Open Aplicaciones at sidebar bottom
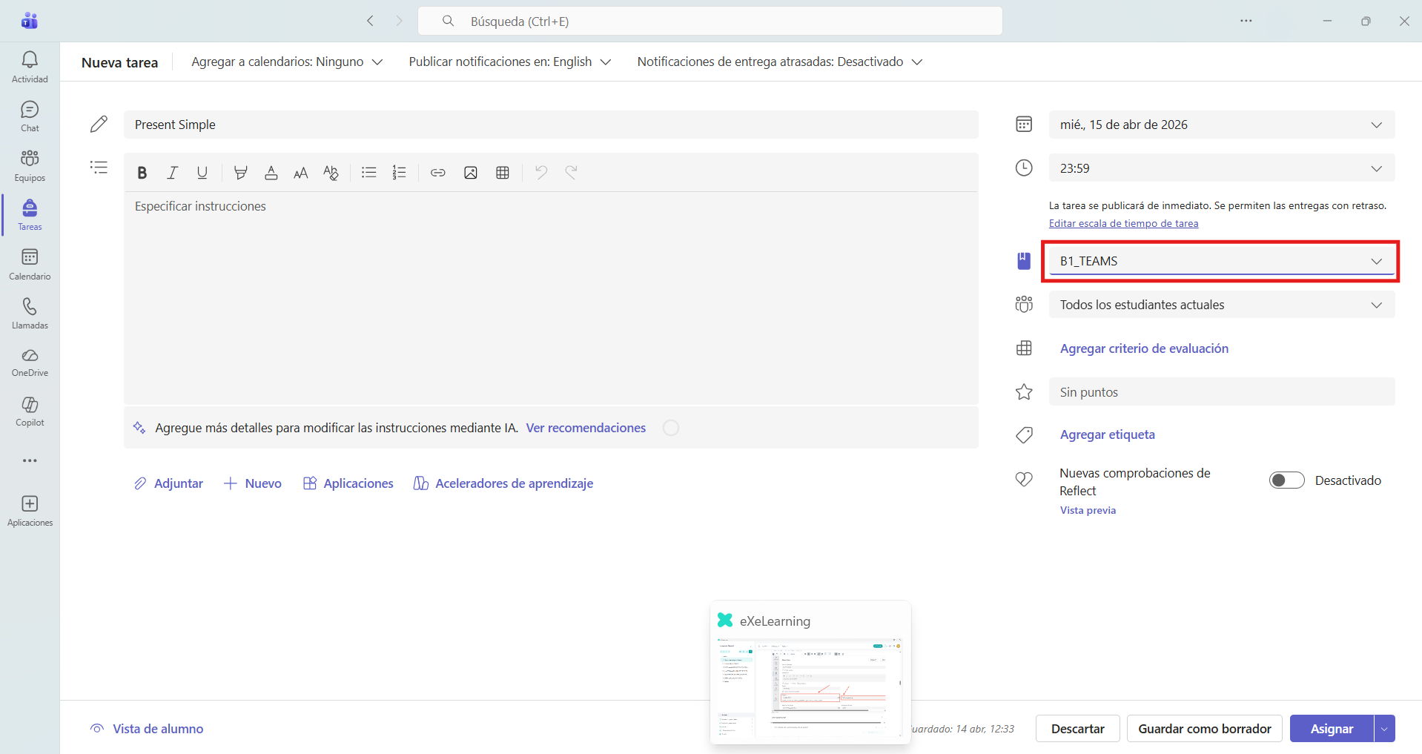The width and height of the screenshot is (1422, 754). (x=30, y=512)
